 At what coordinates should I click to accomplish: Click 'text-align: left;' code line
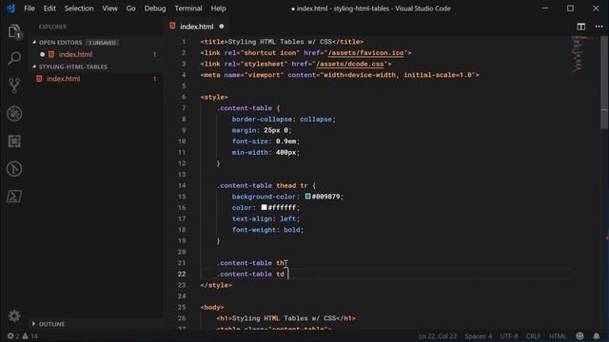(265, 218)
